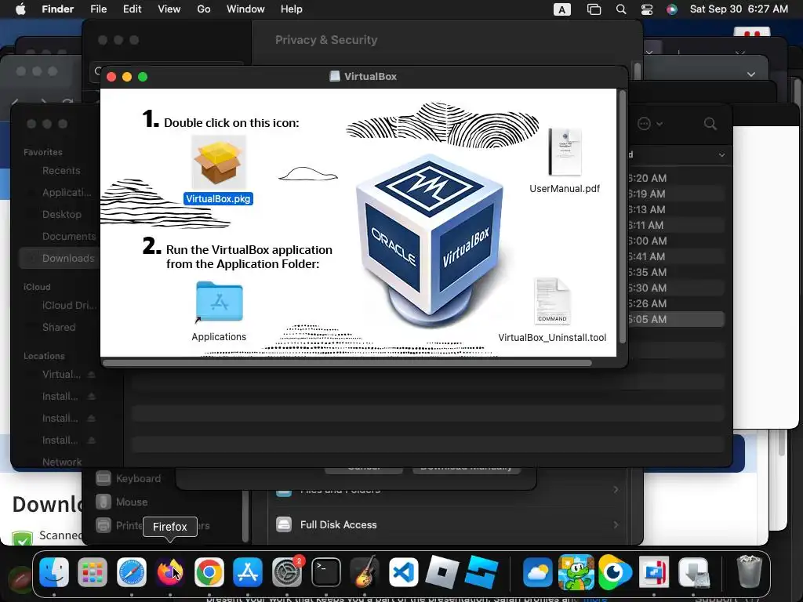Launch Roblox Studio from the dock
This screenshot has height=602, width=803.
point(481,571)
